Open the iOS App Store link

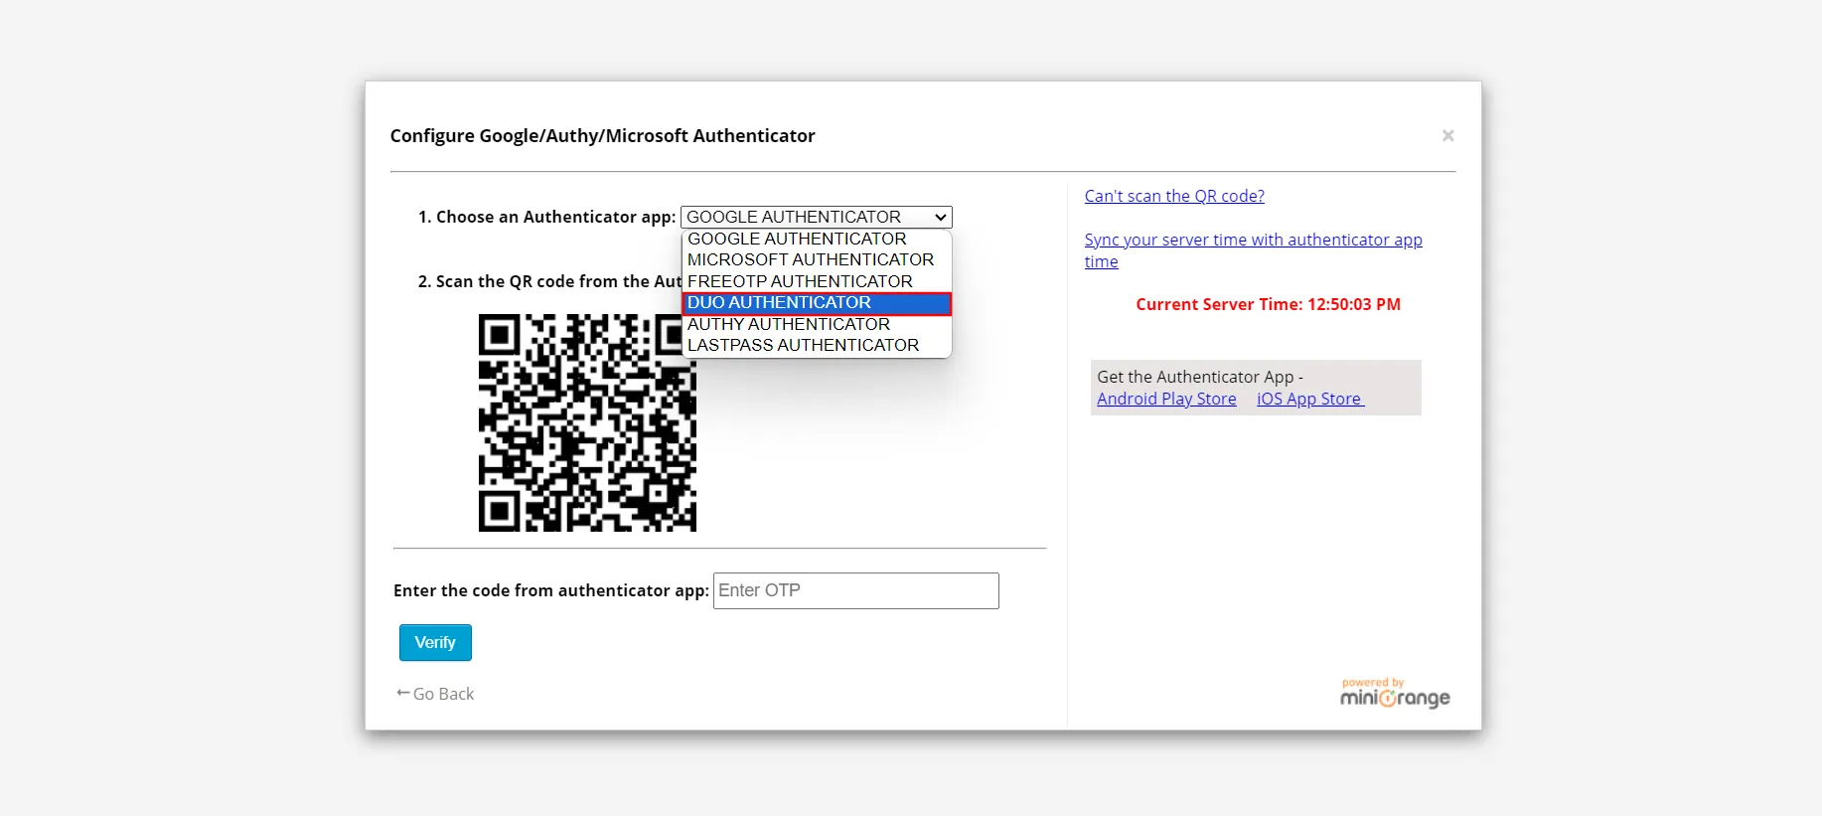pyautogui.click(x=1310, y=399)
